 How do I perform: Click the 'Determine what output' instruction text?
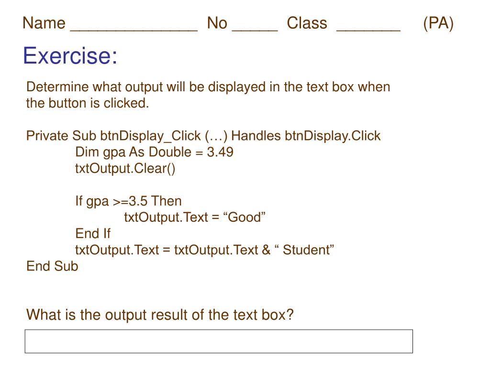pyautogui.click(x=208, y=87)
